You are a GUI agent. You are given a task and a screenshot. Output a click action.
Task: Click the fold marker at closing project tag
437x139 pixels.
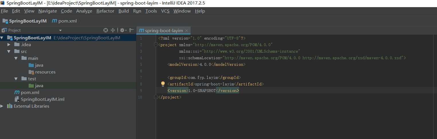click(x=156, y=97)
